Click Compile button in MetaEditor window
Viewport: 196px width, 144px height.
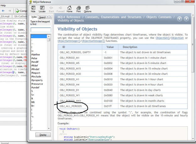point(21,11)
